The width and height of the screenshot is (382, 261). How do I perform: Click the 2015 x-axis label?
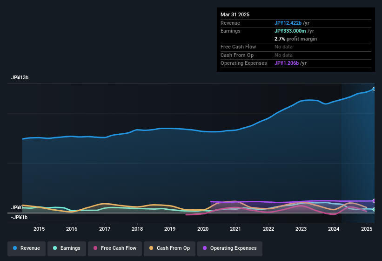coord(39,229)
